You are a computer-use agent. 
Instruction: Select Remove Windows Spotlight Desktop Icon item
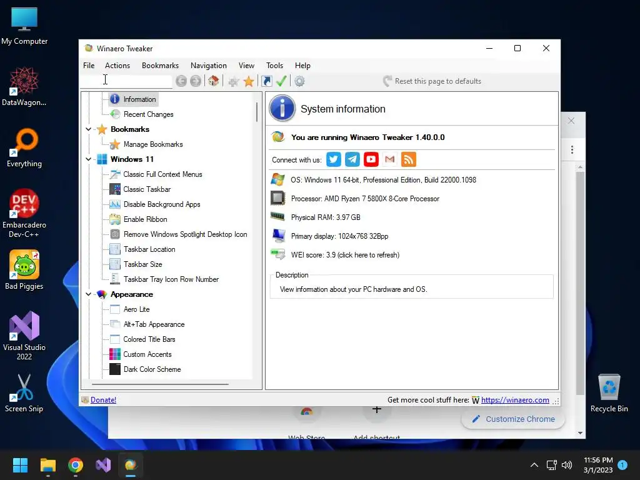coord(185,234)
